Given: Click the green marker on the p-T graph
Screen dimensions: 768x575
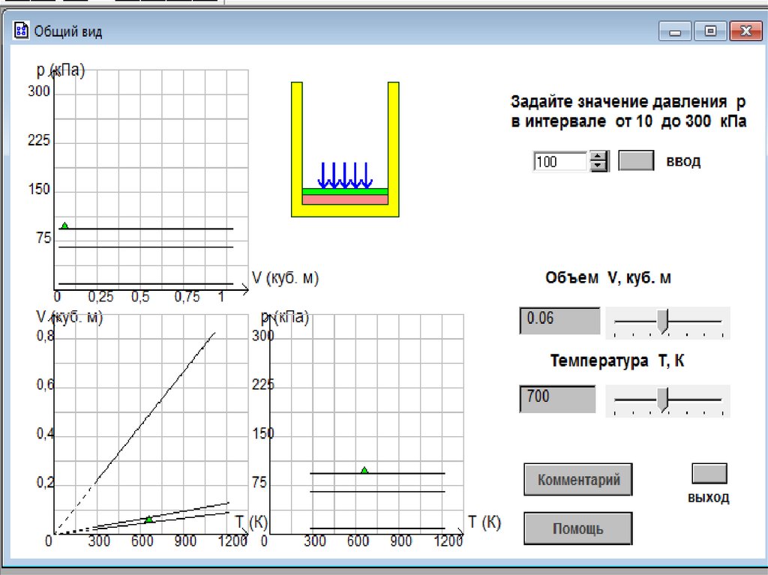Looking at the screenshot, I should (364, 470).
